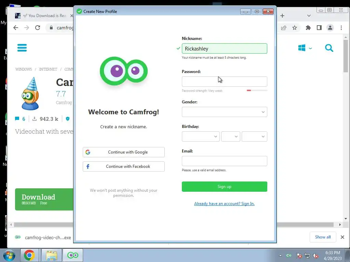
Task: Open network tray icon
Action: [307, 256]
